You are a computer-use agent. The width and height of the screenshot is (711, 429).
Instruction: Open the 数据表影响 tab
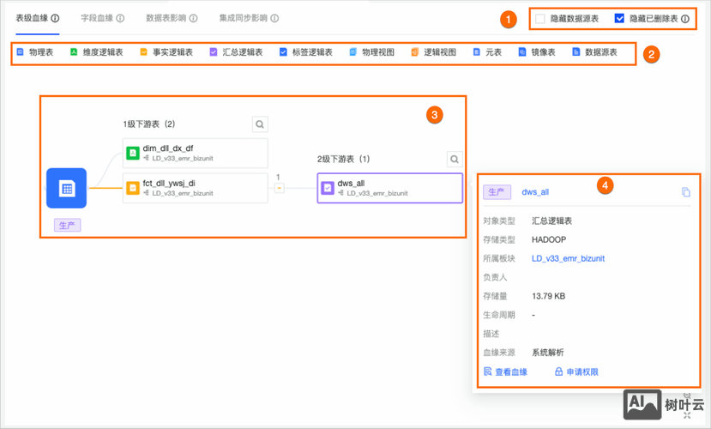click(166, 18)
